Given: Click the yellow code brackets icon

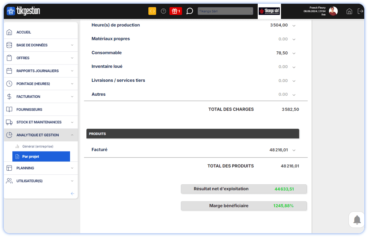Looking at the screenshot, I should point(152,11).
